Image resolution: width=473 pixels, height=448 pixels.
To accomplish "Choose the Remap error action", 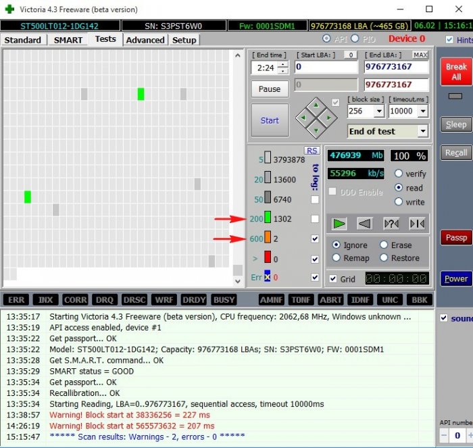I will click(336, 258).
